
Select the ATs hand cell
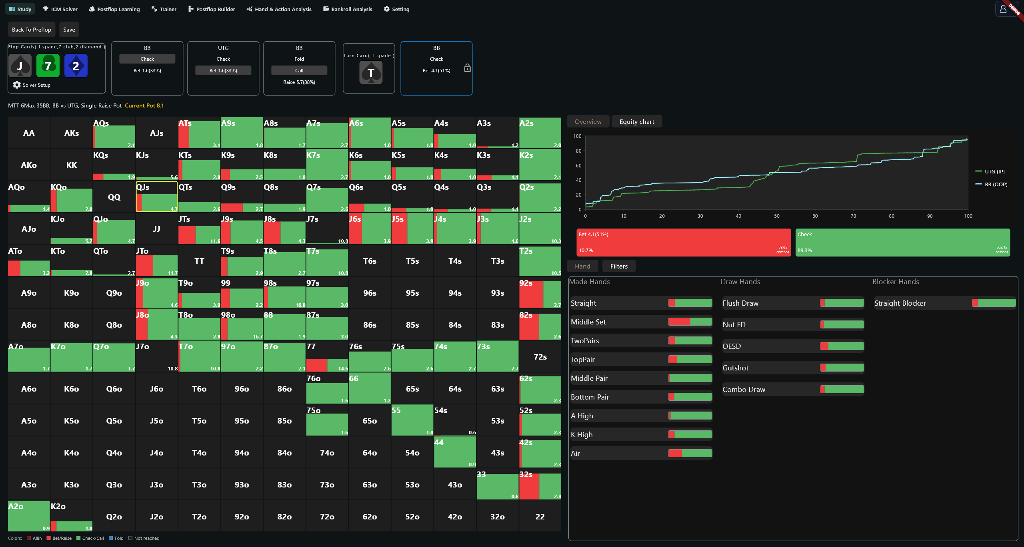pos(199,133)
